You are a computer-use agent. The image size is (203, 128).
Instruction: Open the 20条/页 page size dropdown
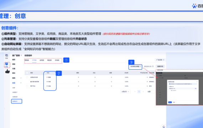125,91
